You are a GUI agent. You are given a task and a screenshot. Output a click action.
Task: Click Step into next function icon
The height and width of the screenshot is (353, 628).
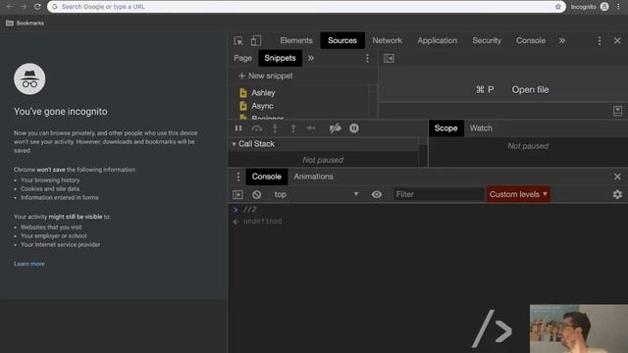pos(275,128)
